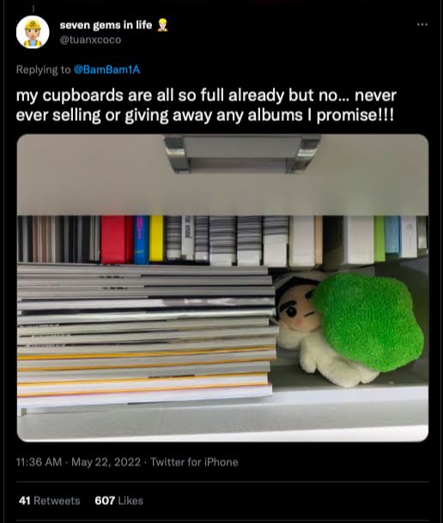Image resolution: width=443 pixels, height=523 pixels.
Task: Open the attached album shelf photo
Action: click(x=222, y=288)
